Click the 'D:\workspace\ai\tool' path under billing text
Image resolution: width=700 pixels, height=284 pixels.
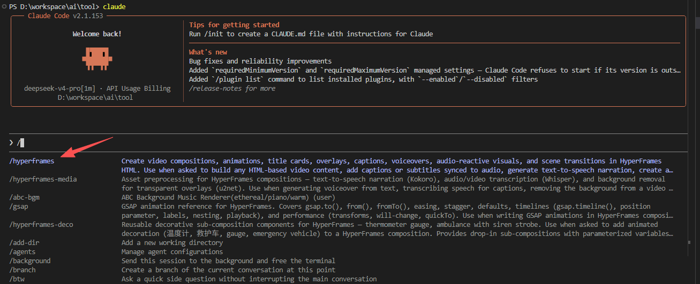(x=95, y=97)
